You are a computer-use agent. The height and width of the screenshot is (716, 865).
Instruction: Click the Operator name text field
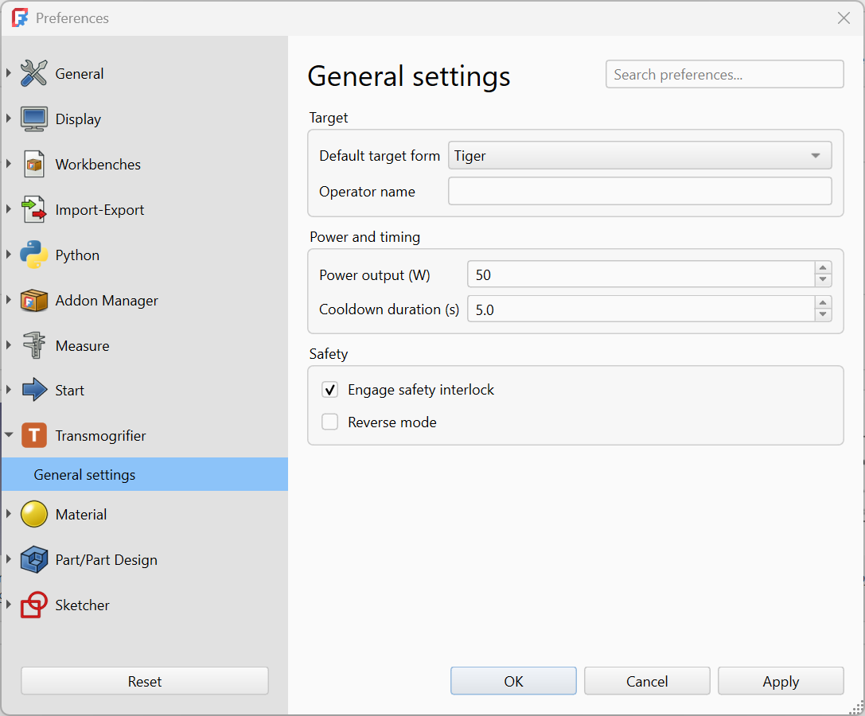[639, 191]
